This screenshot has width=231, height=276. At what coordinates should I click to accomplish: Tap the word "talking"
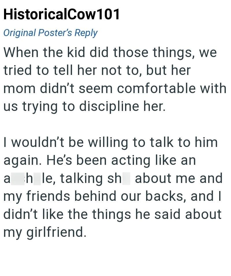(x=82, y=178)
